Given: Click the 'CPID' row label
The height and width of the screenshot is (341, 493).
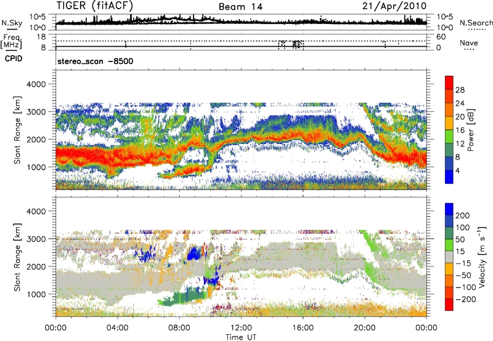Looking at the screenshot, I should (14, 58).
